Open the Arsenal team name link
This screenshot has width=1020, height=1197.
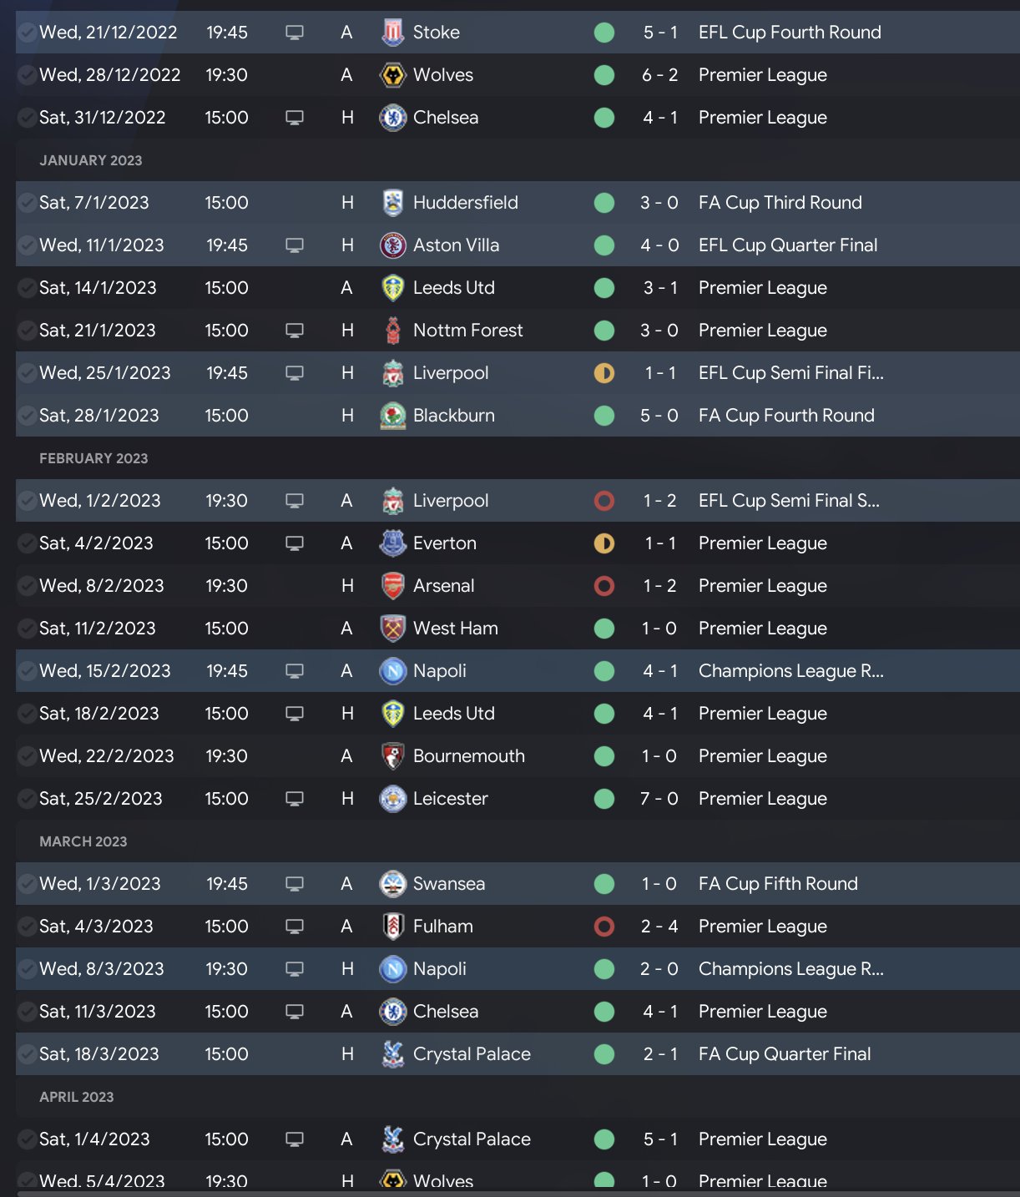click(x=443, y=586)
